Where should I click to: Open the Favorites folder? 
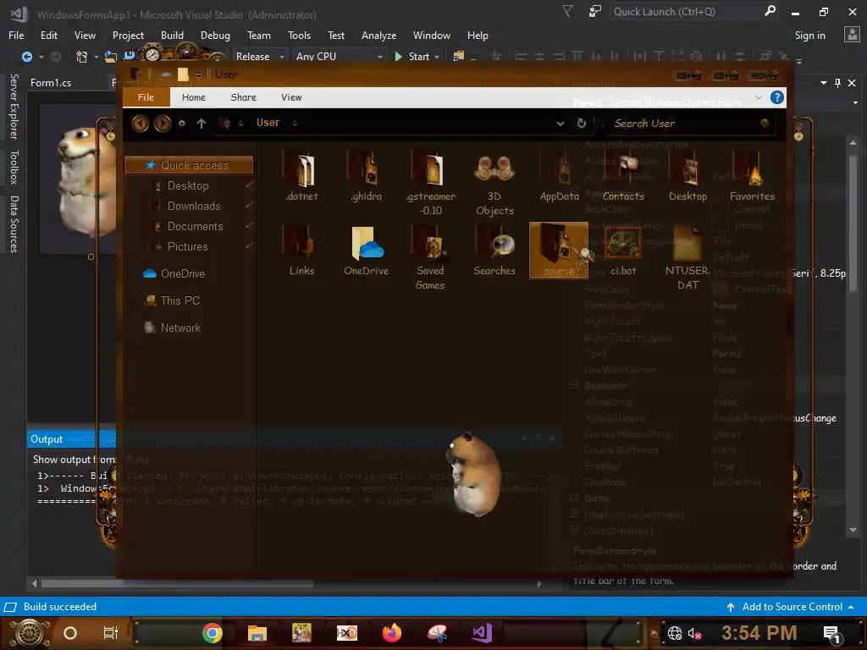pyautogui.click(x=752, y=178)
